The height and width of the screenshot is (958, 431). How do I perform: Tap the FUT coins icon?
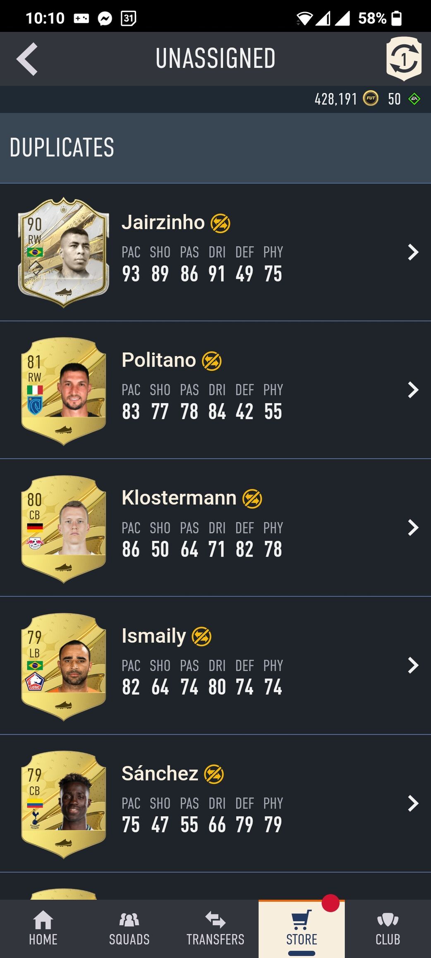pyautogui.click(x=371, y=98)
